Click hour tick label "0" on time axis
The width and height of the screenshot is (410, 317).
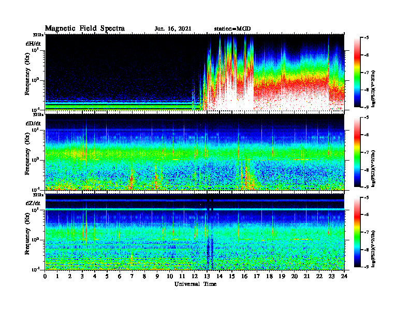point(45,277)
